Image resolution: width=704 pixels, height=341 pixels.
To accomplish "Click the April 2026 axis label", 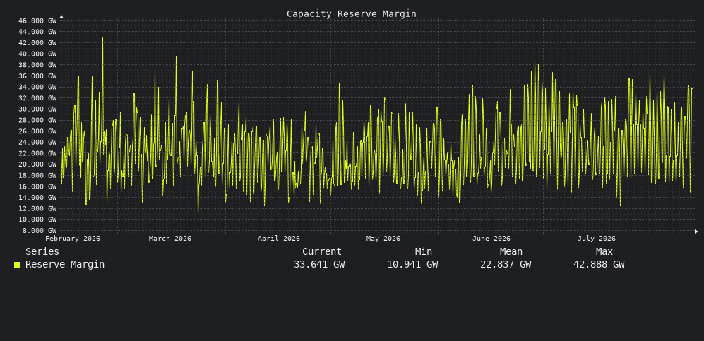I will point(279,238).
